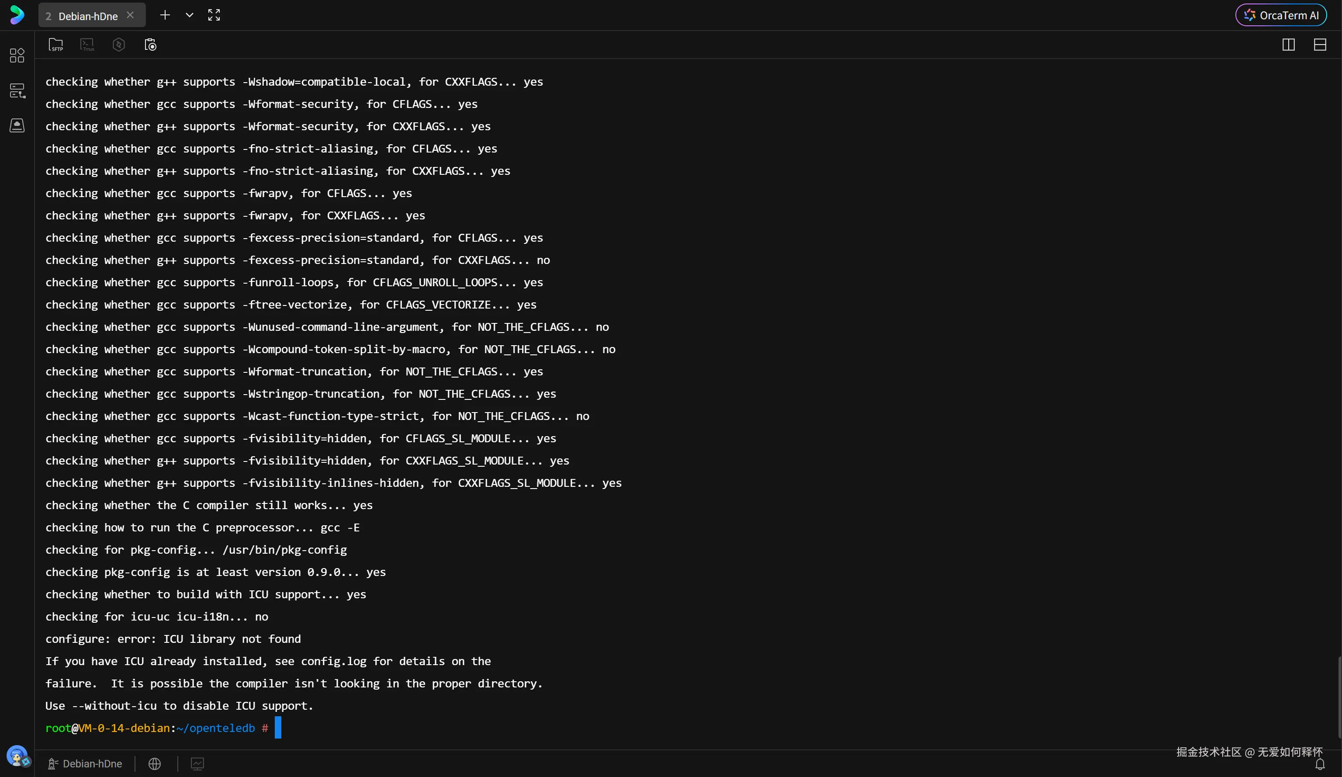The width and height of the screenshot is (1342, 777).
Task: Click the Tmux session icon
Action: (x=87, y=45)
